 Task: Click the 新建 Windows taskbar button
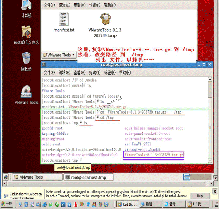pos(151,204)
